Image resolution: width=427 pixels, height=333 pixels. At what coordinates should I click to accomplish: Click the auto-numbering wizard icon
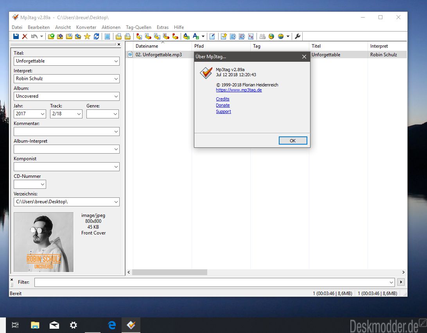[251, 36]
